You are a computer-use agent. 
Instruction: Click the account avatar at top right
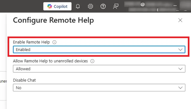(185, 6)
